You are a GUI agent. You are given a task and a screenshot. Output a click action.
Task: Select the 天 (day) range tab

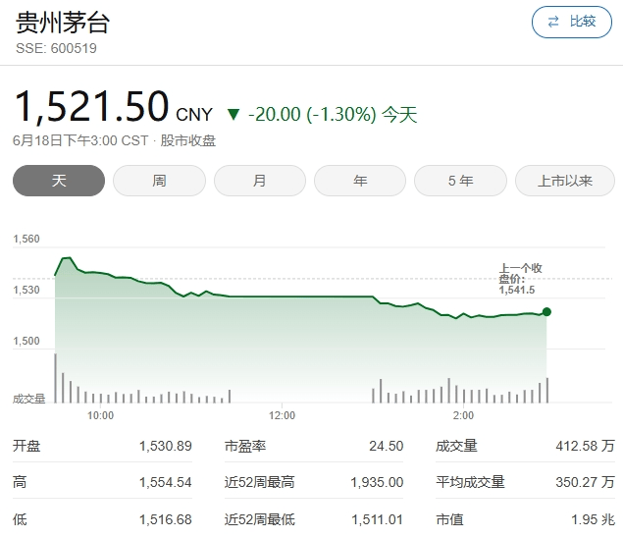point(58,181)
